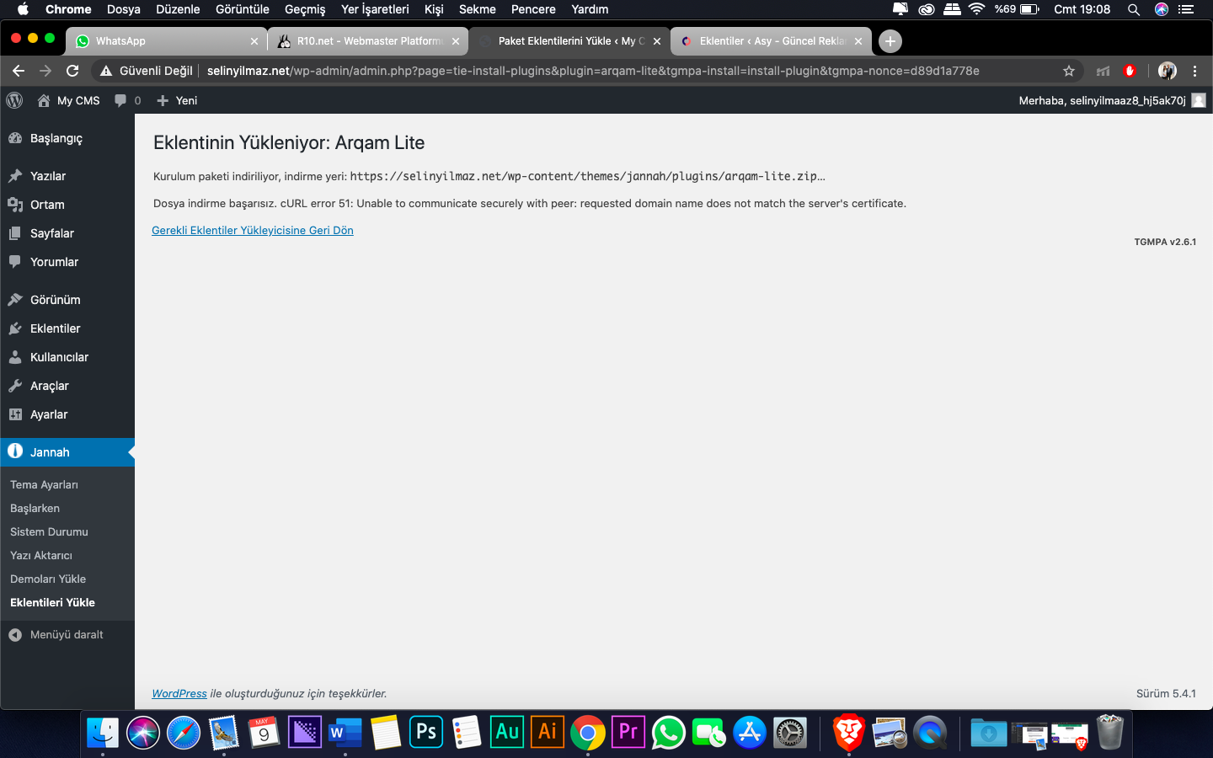The image size is (1213, 758).
Task: Click WordPress footer link
Action: click(179, 693)
